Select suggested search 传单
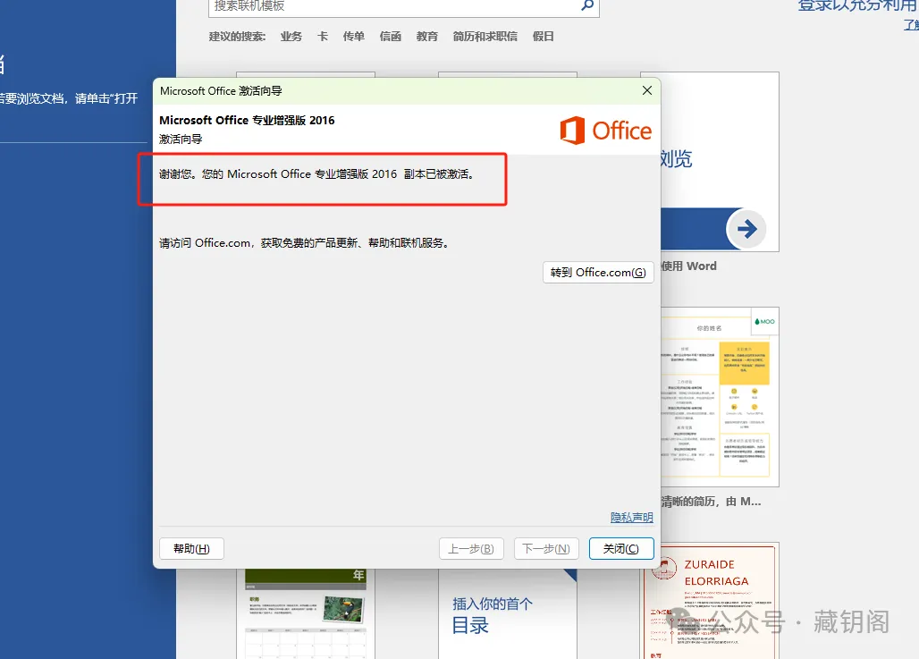Viewport: 919px width, 659px height. pos(354,37)
